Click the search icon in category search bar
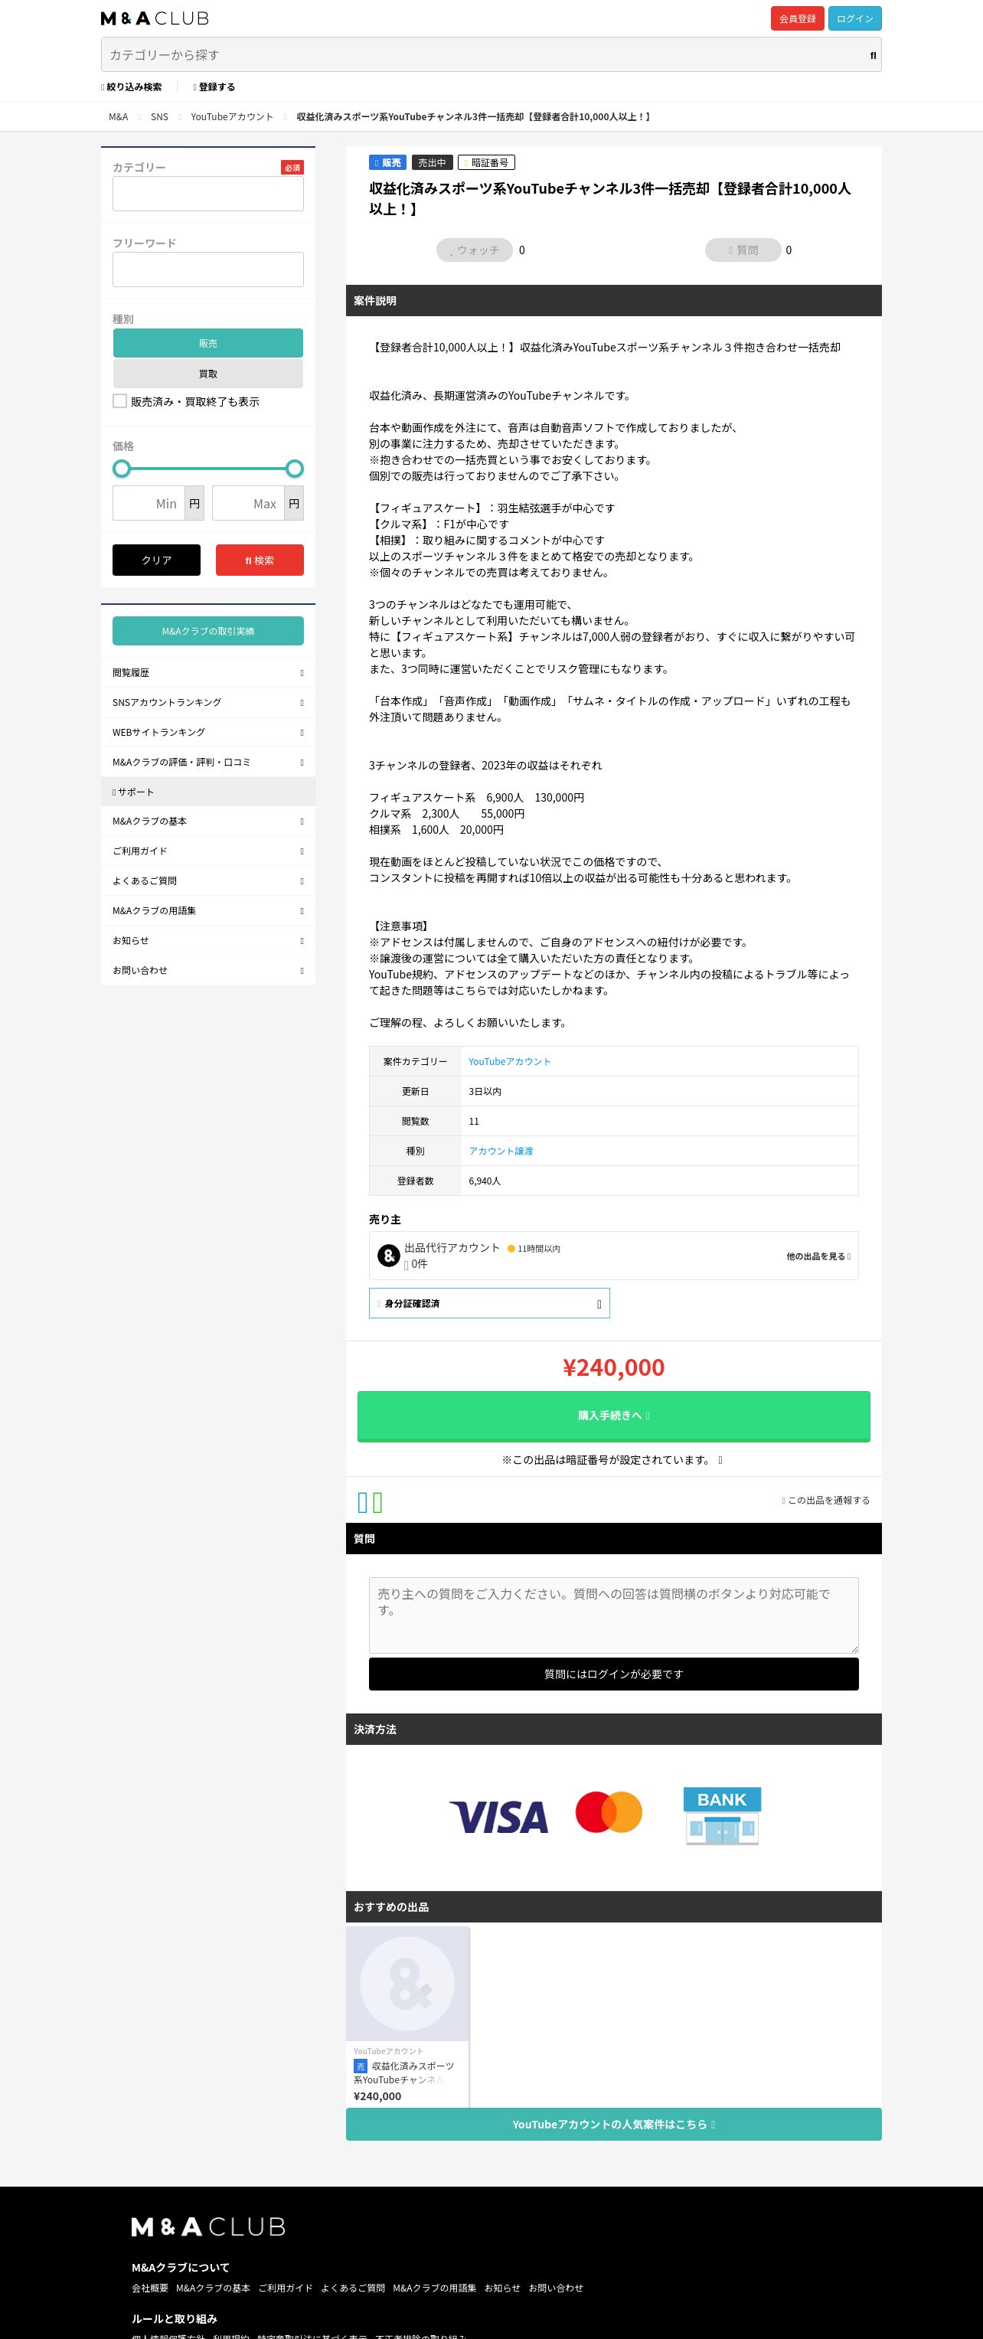983x2339 pixels. tap(872, 55)
